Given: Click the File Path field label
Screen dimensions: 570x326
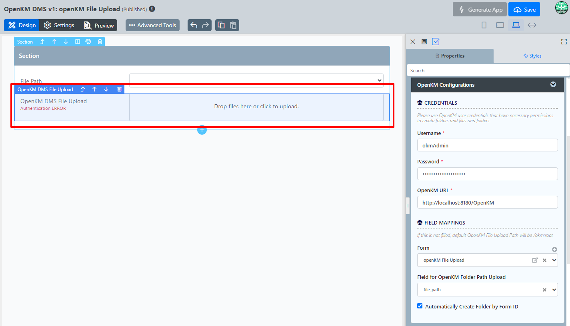Looking at the screenshot, I should (31, 81).
